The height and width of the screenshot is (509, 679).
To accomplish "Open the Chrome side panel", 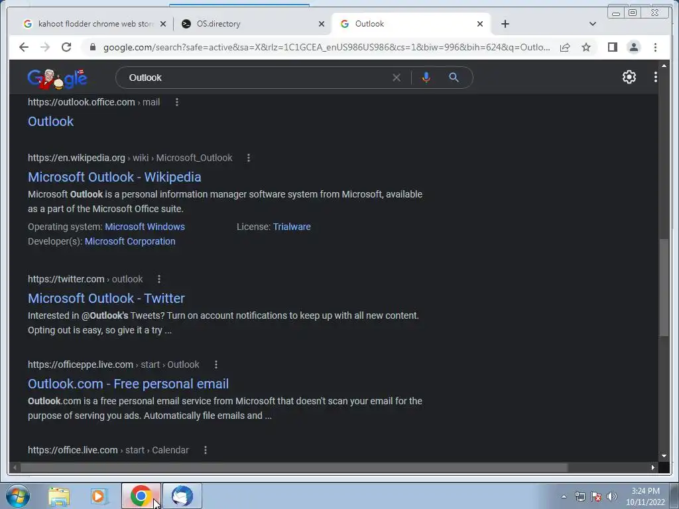I will 612,47.
